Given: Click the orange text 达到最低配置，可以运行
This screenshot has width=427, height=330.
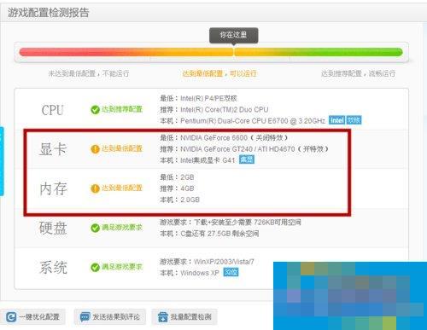Looking at the screenshot, I should click(219, 73).
